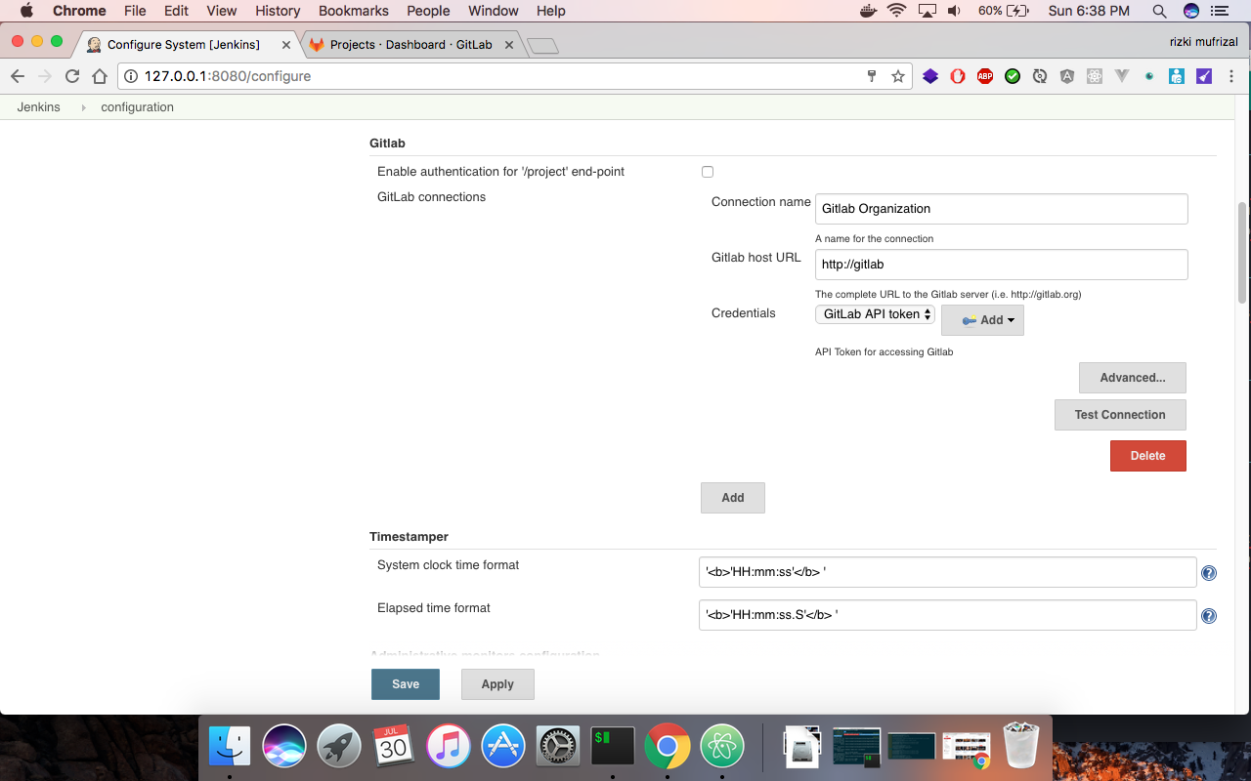Open Launchpad rocket in the dock
The height and width of the screenshot is (781, 1251).
[339, 748]
